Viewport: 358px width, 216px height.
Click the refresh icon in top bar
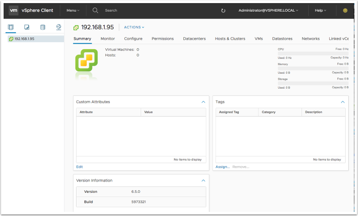pyautogui.click(x=223, y=10)
